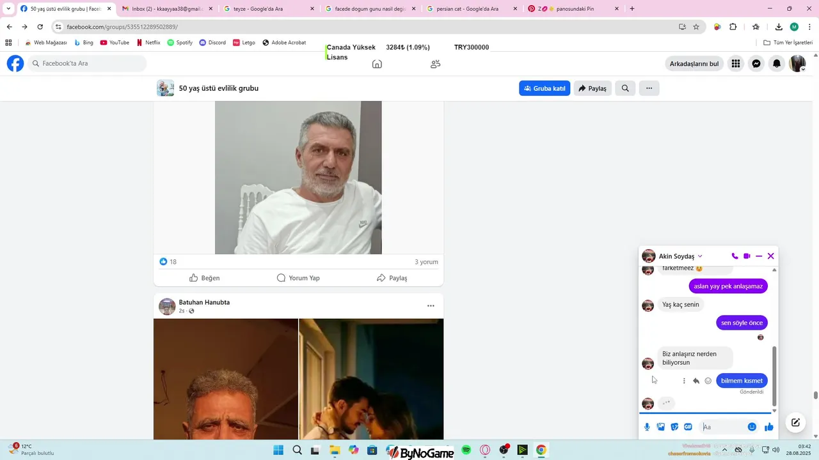Expand Akin Soydaş chat settings chevron
This screenshot has height=460, width=819.
(x=700, y=256)
